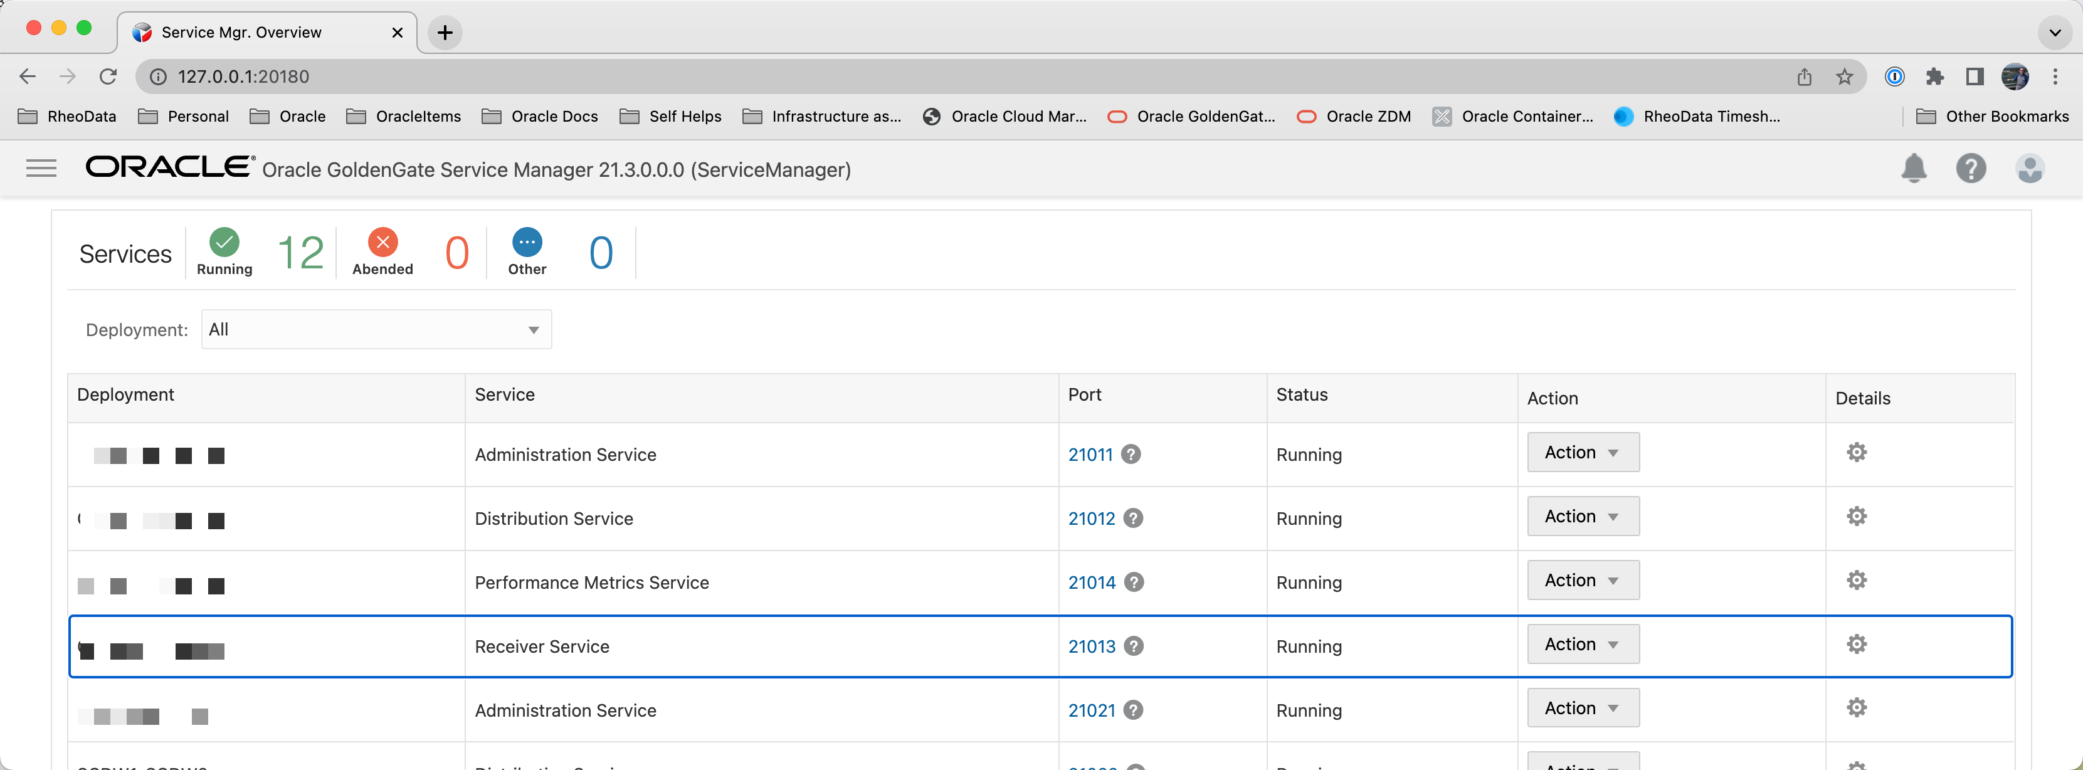Click the red Abended status icon
The image size is (2083, 770).
pos(382,242)
